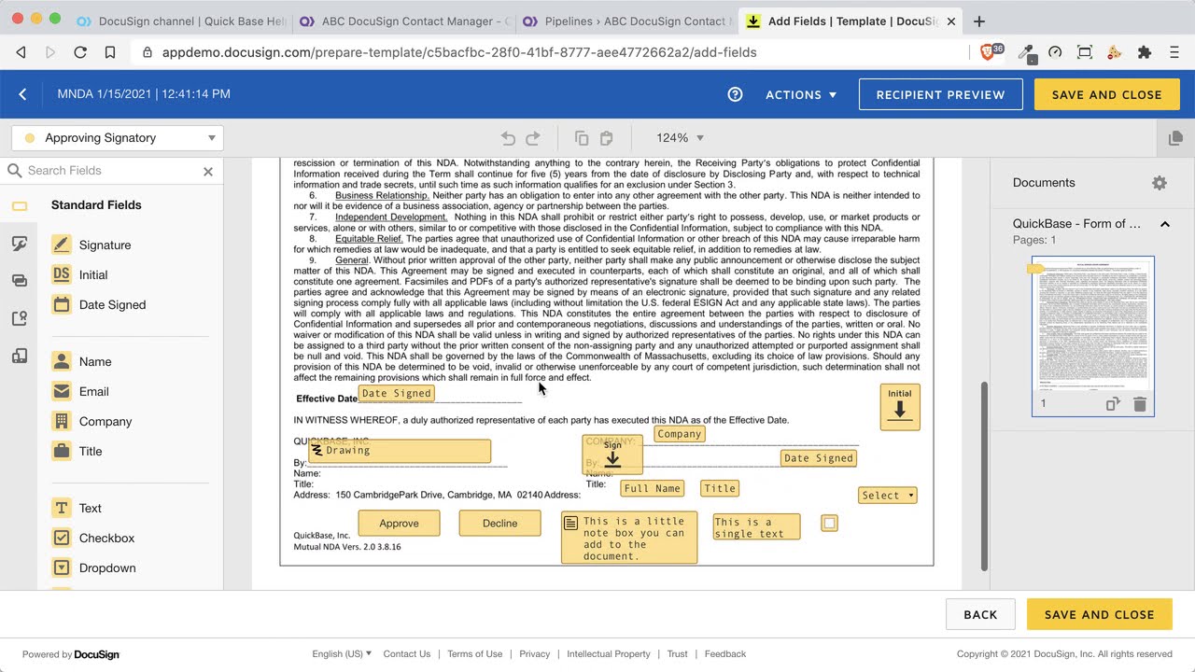
Task: Open the Standard Fields palette tab
Action: coord(20,205)
